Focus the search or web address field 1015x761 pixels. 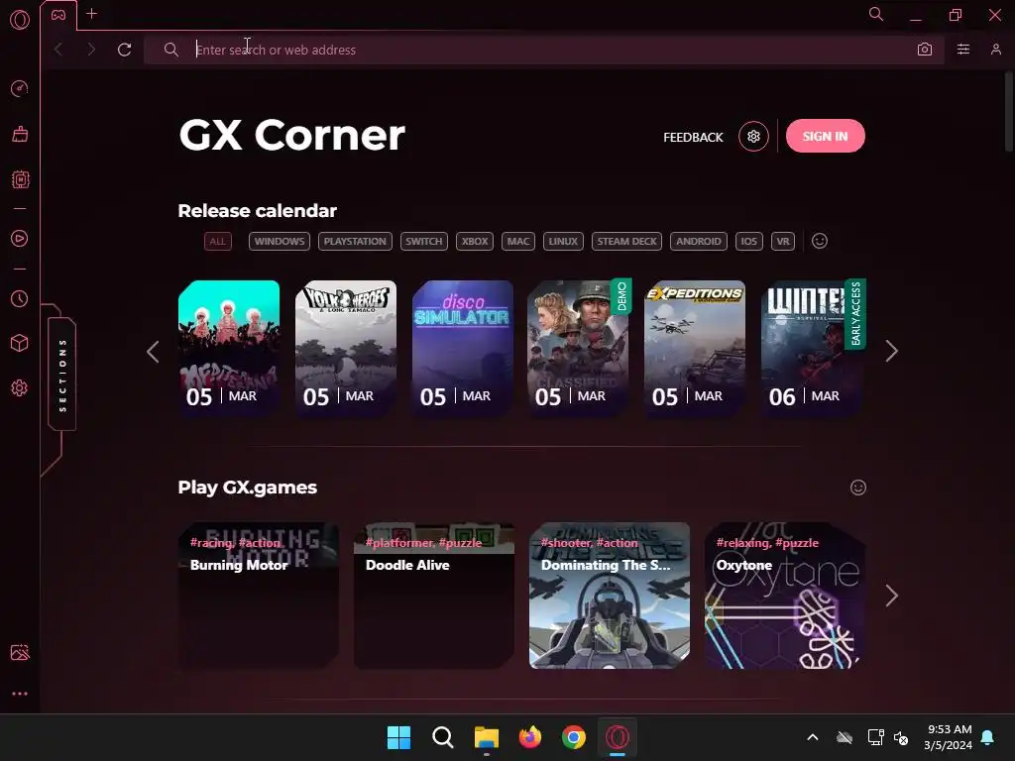point(544,50)
